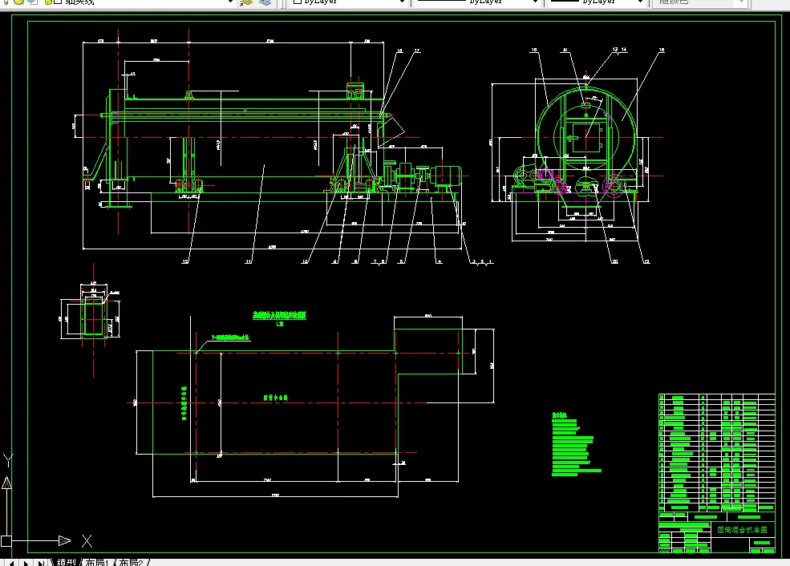The height and width of the screenshot is (566, 790).
Task: Jump to last layout tab arrow
Action: (x=42, y=563)
